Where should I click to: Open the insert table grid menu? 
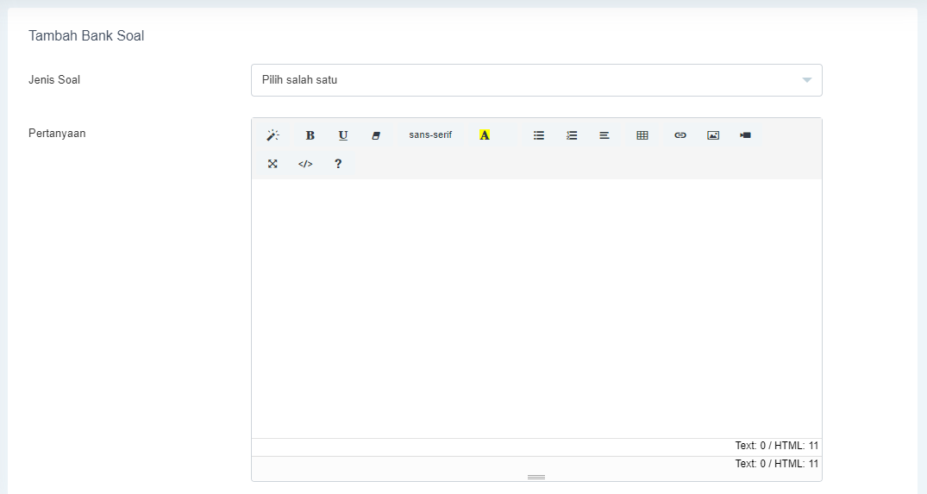pos(642,135)
